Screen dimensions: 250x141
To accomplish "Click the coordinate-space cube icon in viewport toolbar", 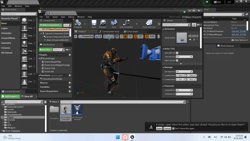I will coord(117,37).
